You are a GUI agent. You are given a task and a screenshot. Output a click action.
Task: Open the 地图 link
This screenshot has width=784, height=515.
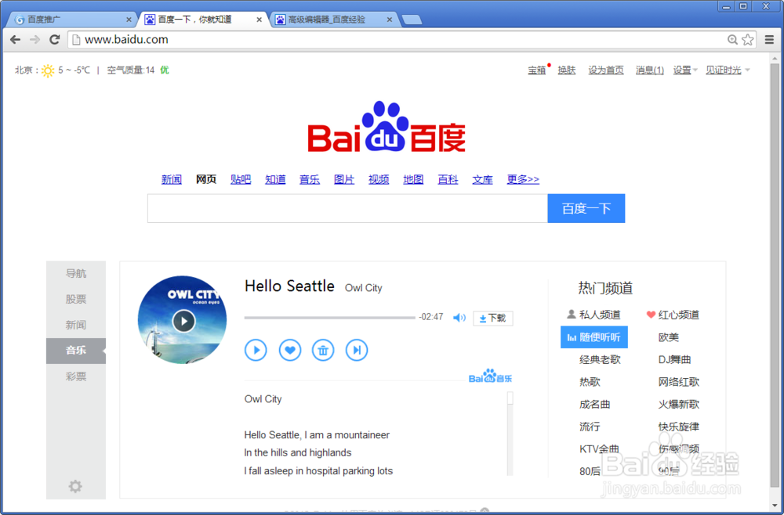413,179
